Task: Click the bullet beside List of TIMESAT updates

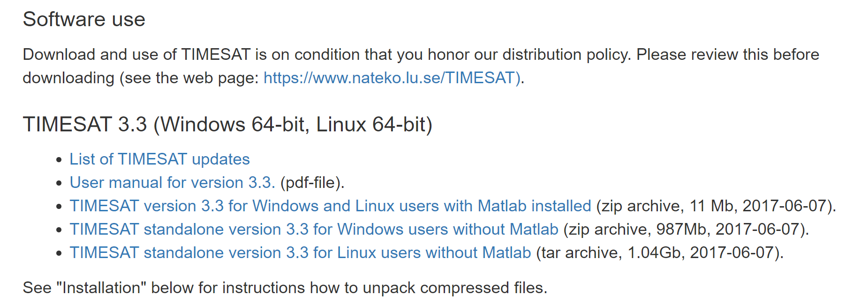Action: 59,160
